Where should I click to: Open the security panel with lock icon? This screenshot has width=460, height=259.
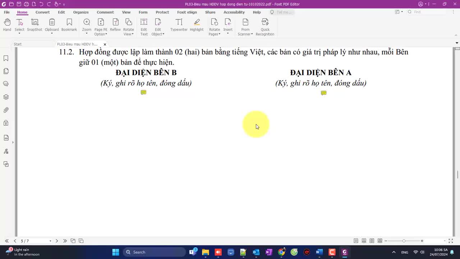(x=6, y=123)
